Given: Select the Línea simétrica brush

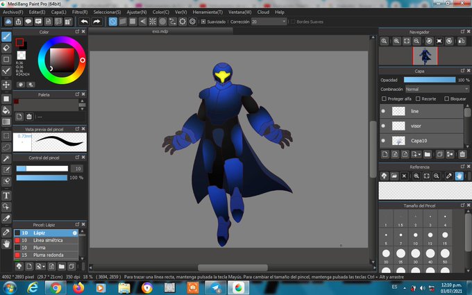Looking at the screenshot, I should [x=46, y=240].
